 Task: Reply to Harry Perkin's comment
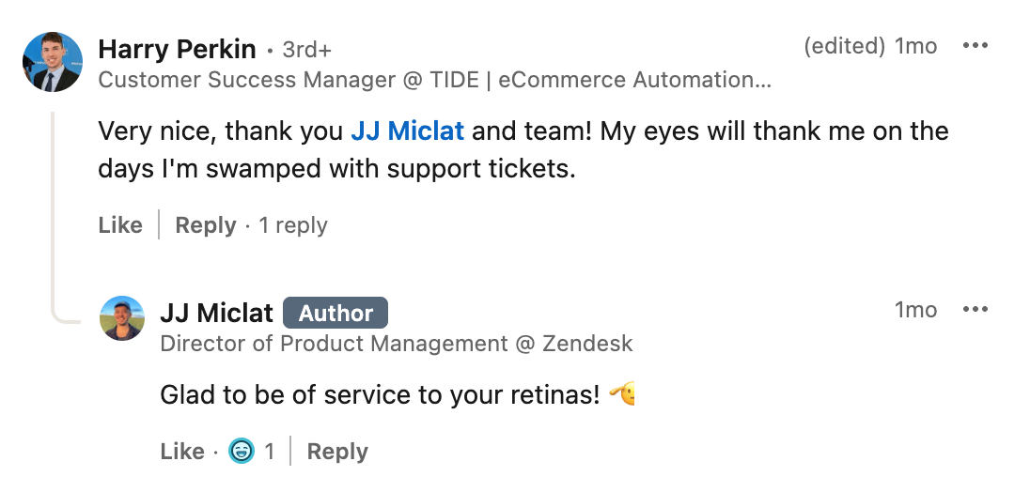205,225
